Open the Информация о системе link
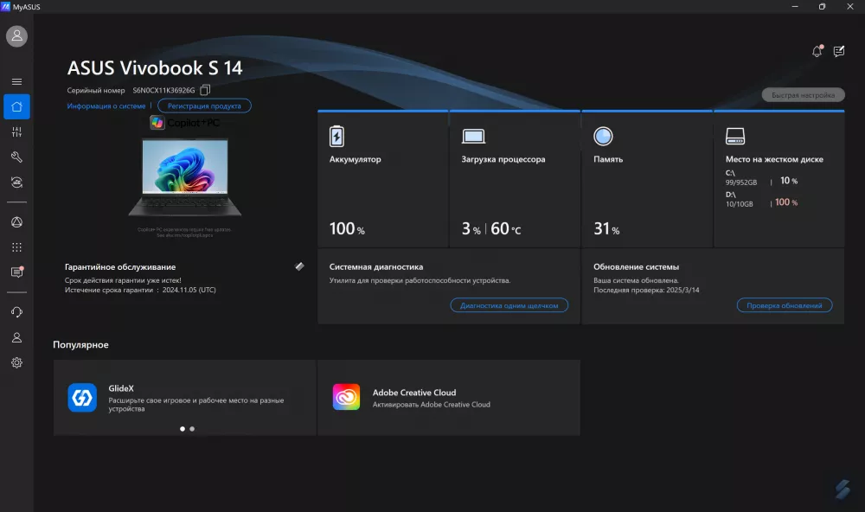The image size is (865, 512). pos(106,106)
